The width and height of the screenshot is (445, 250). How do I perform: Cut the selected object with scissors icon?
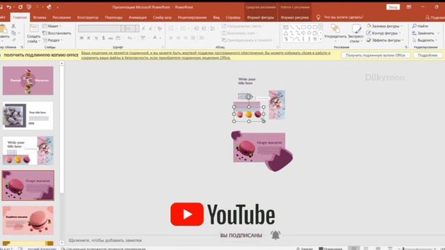click(13, 26)
